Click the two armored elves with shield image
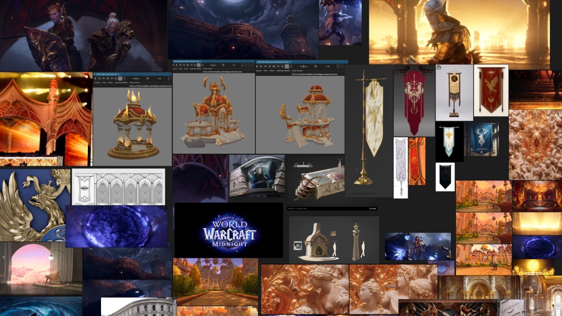This screenshot has height=316, width=562. (x=82, y=35)
